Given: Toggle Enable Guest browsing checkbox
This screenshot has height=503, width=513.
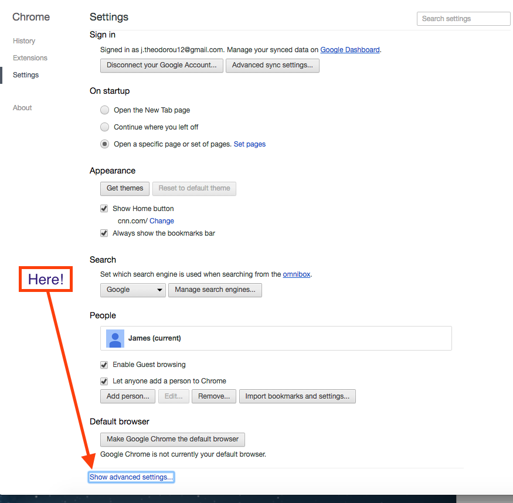Looking at the screenshot, I should (104, 365).
